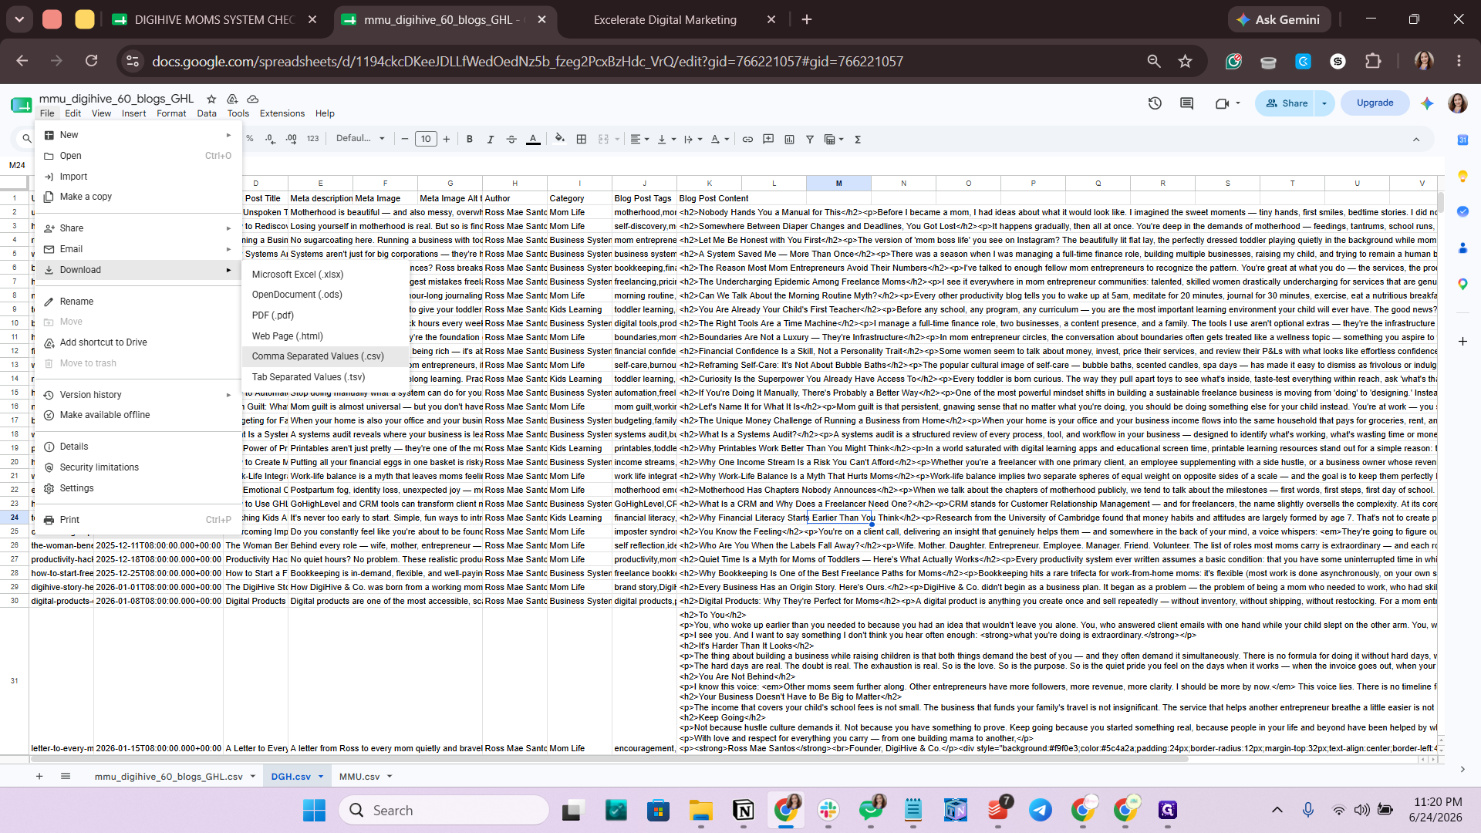Screen dimensions: 1481x833
Task: Open version history clock icon
Action: [x=1155, y=103]
